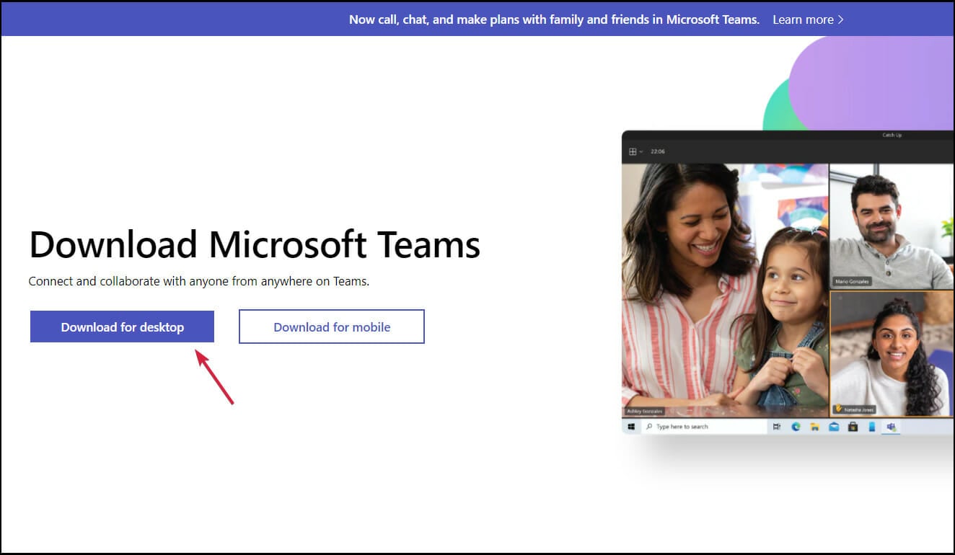Click the Type here to search field
Screen dimensions: 955x555
point(692,426)
